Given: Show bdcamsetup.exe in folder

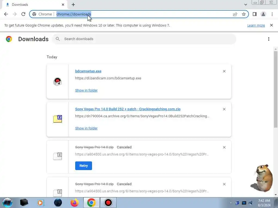Looking at the screenshot, I should [86, 90].
